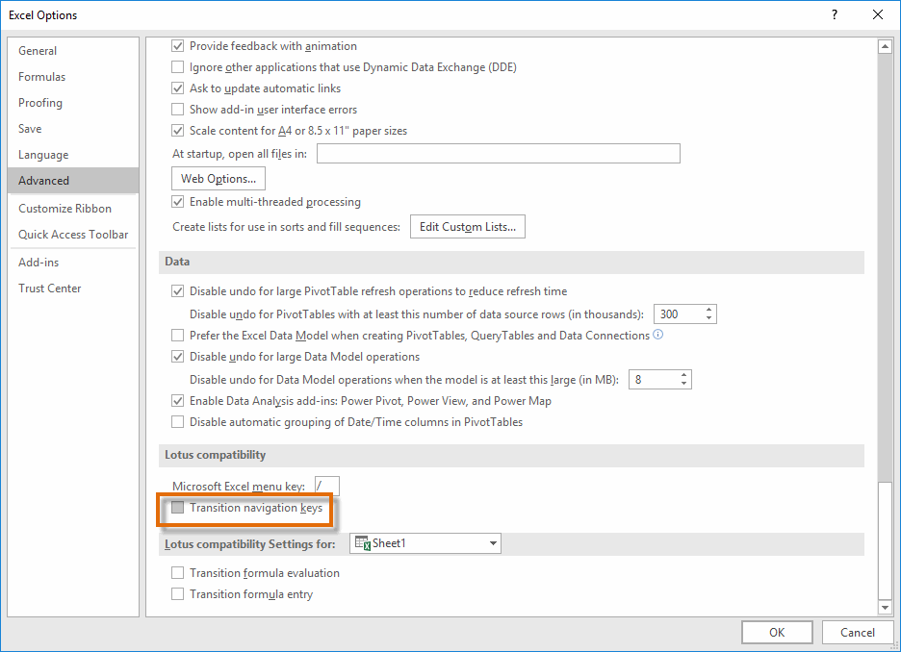This screenshot has width=901, height=652.
Task: Open the Sheet1 Lotus compatibility dropdown
Action: [425, 543]
